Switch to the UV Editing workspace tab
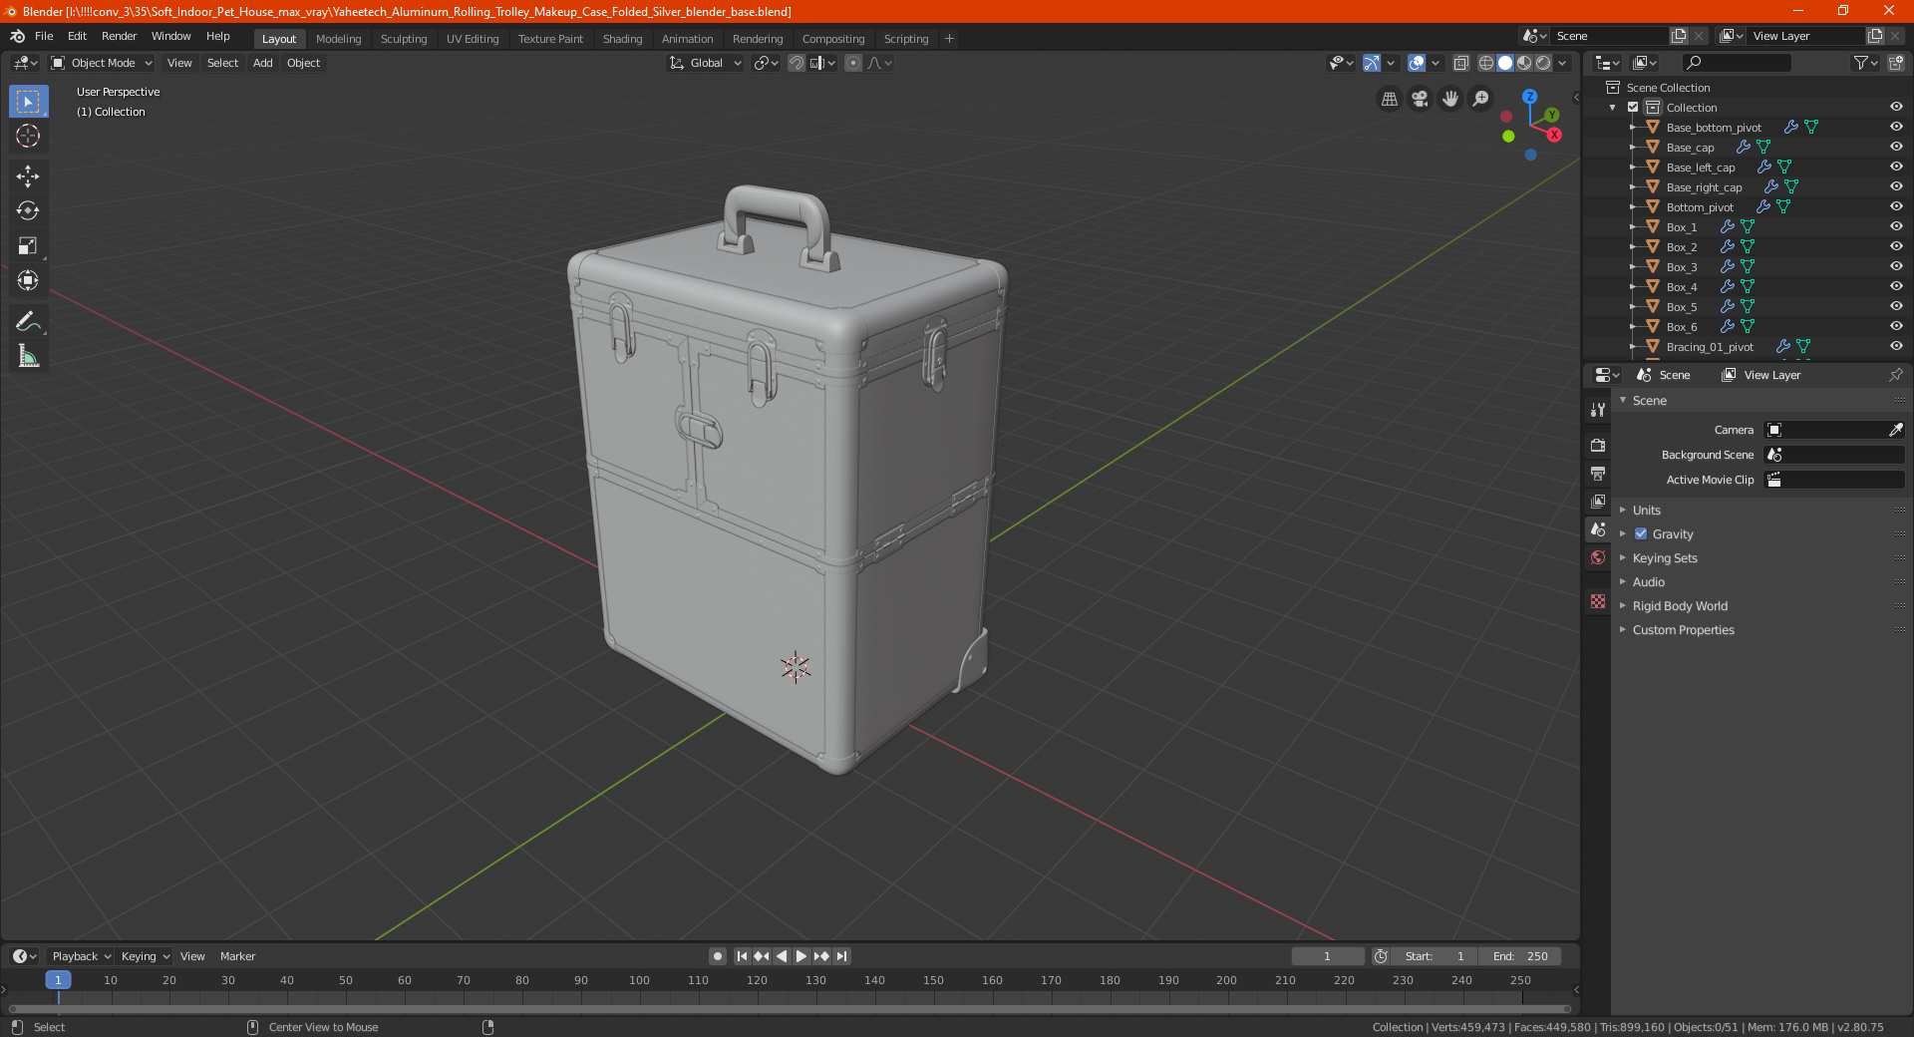This screenshot has height=1037, width=1914. coord(473,39)
